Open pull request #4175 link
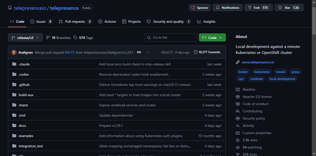The image size is (316, 156). click(x=70, y=52)
